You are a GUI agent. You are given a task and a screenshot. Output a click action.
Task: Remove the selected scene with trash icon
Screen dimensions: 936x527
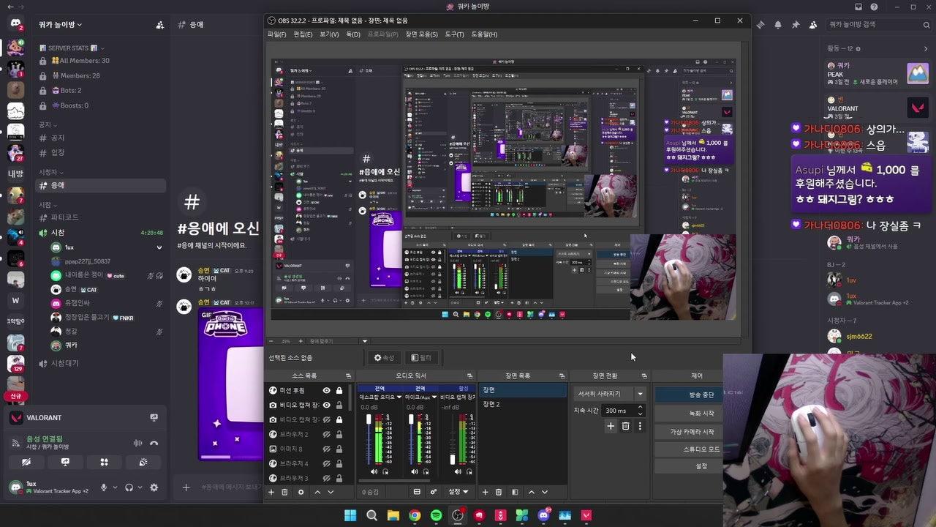click(x=499, y=492)
